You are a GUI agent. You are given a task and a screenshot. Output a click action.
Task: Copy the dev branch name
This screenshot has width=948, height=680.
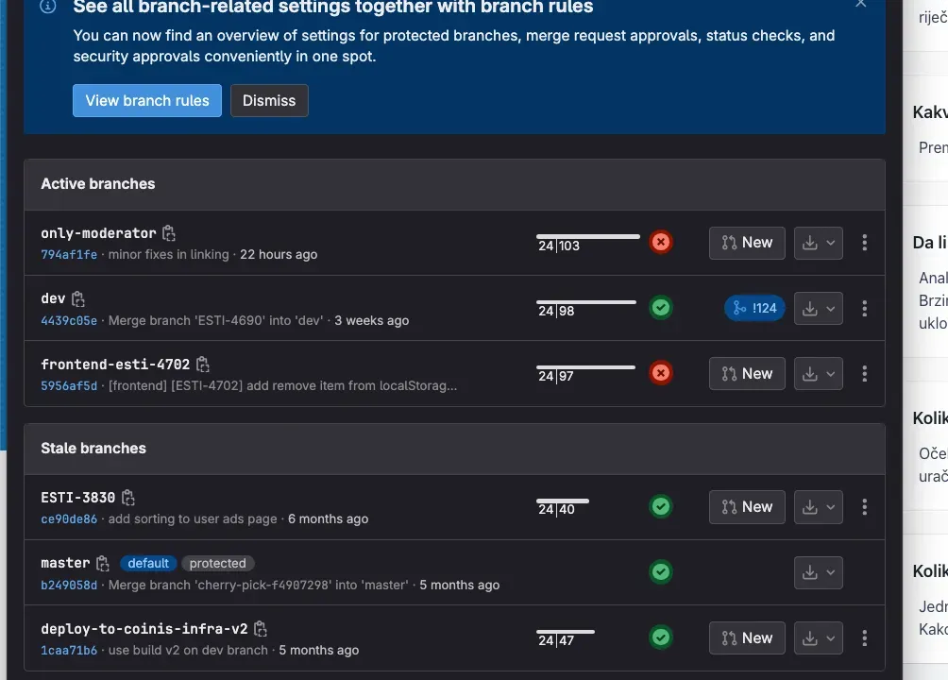(x=78, y=298)
